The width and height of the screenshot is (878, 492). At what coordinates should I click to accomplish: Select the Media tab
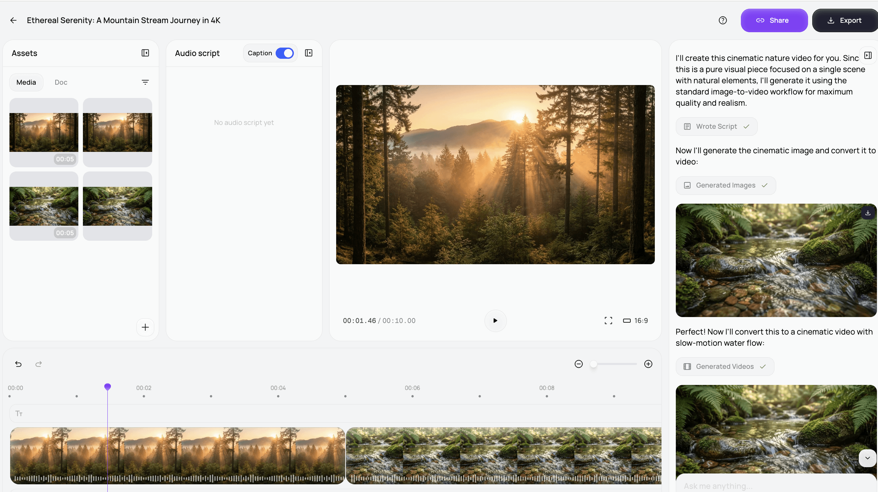(26, 82)
